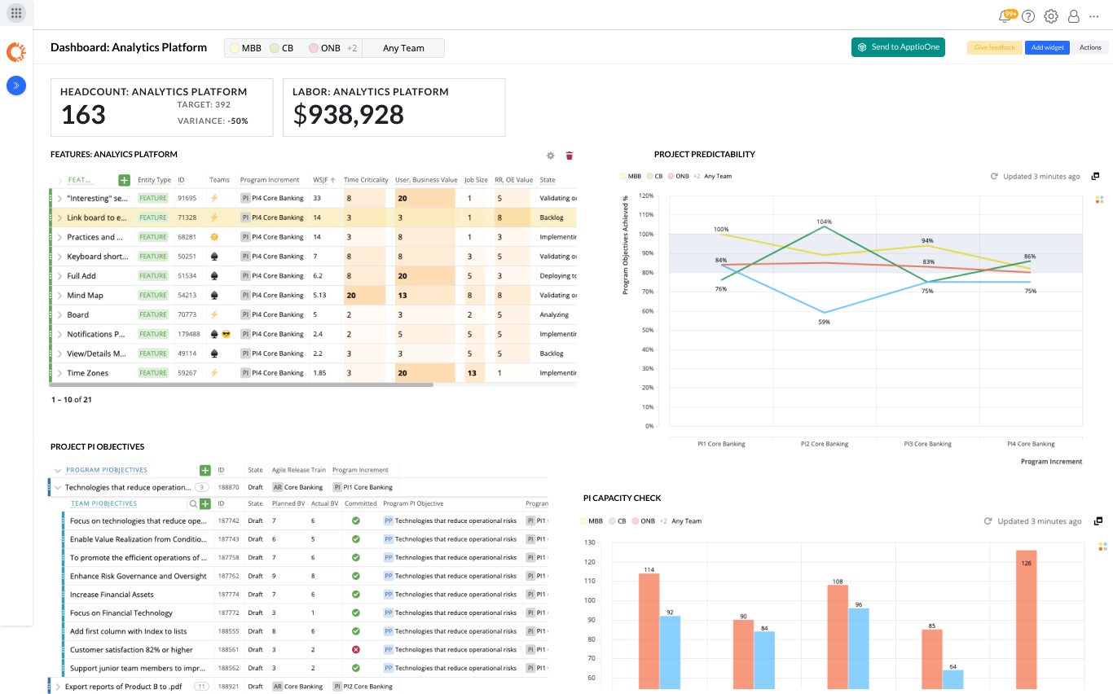Open Project Predictability color legend swatch
This screenshot has width=1113, height=694.
[x=1100, y=199]
